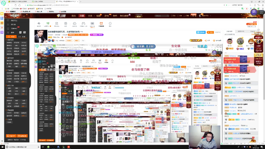The image size is (265, 149).
Task: Select the 直播 live menu item
Action: click(x=82, y=16)
